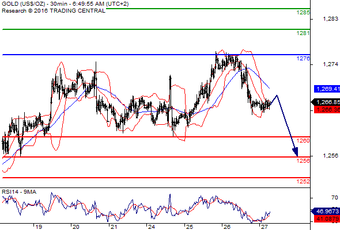Click the date axis marker 21
The width and height of the screenshot is (340, 230).
tap(114, 227)
